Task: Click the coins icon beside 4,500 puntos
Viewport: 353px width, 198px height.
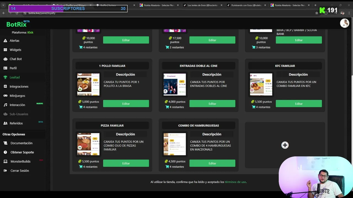Action: [x=166, y=161]
